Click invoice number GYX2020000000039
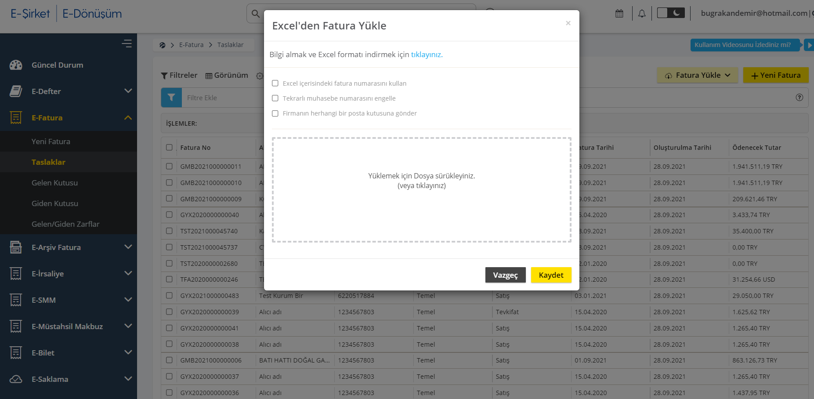 tap(210, 312)
